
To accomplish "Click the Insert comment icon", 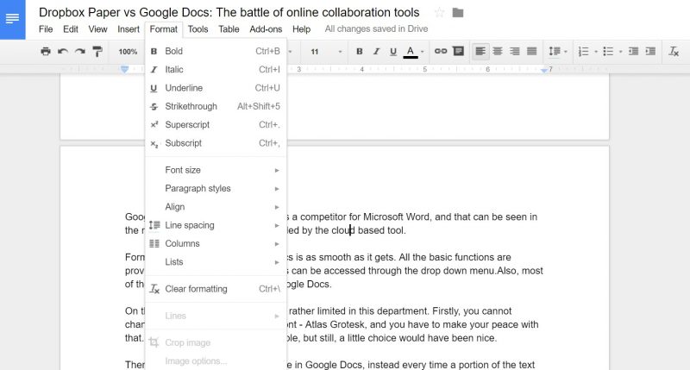I will (x=458, y=51).
